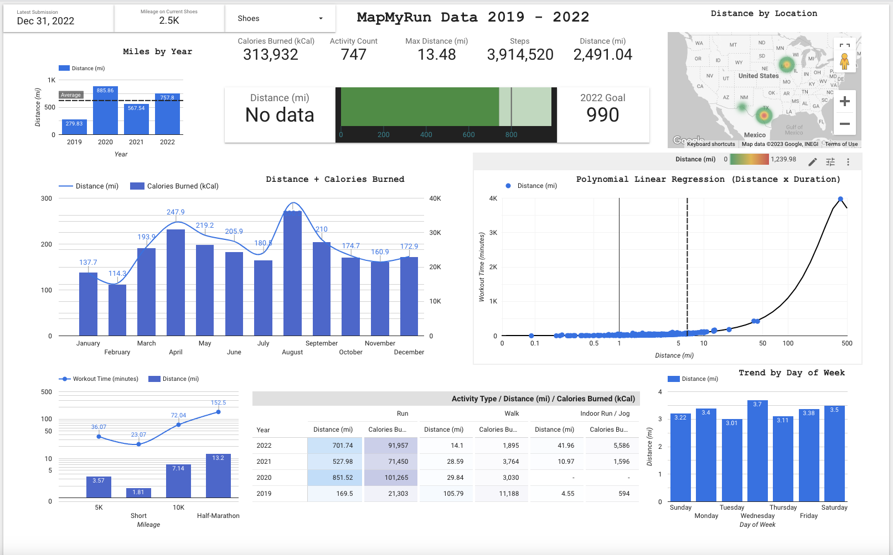Click the Iowa heatmap hotspot on map
The width and height of the screenshot is (893, 555).
click(x=787, y=65)
